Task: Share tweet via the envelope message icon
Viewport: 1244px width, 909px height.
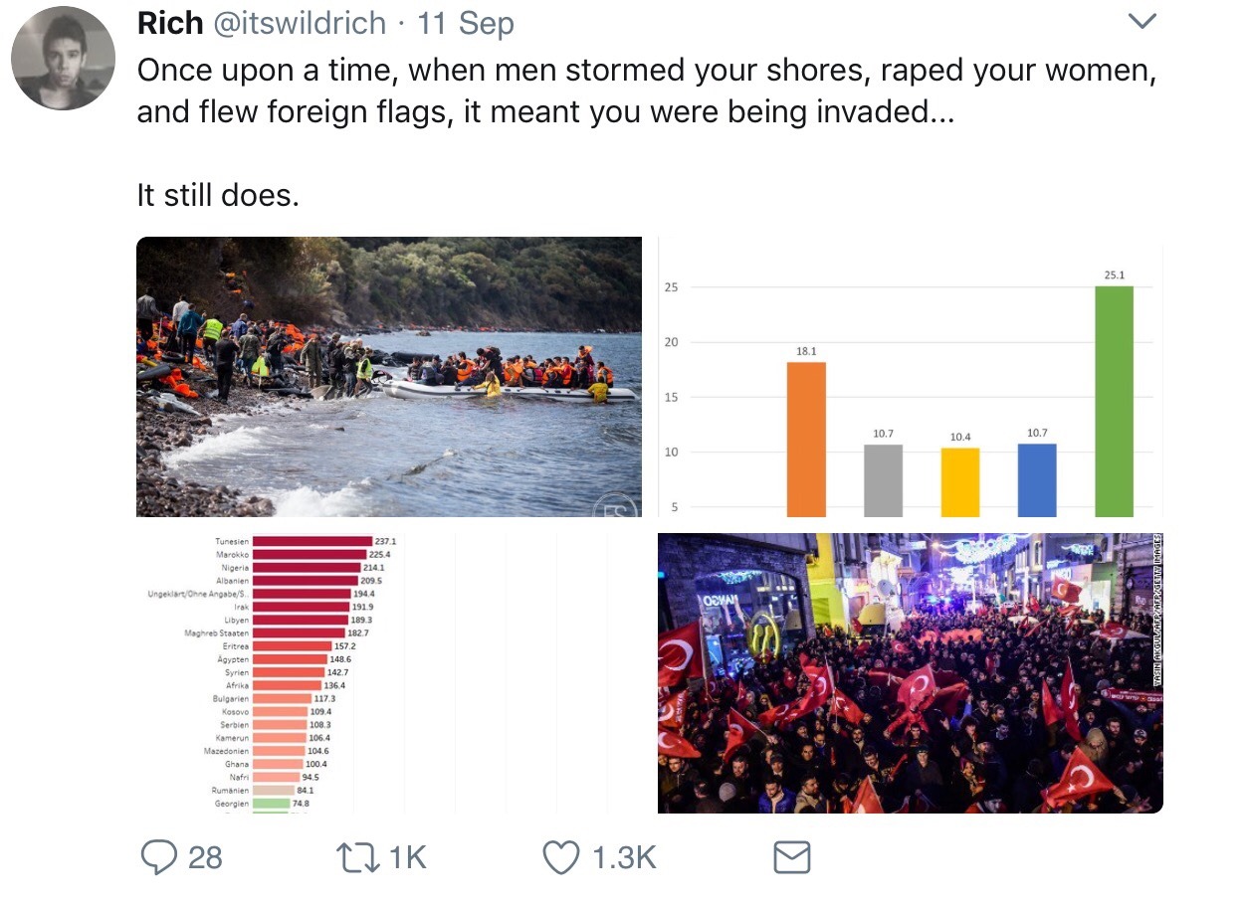Action: 791,857
